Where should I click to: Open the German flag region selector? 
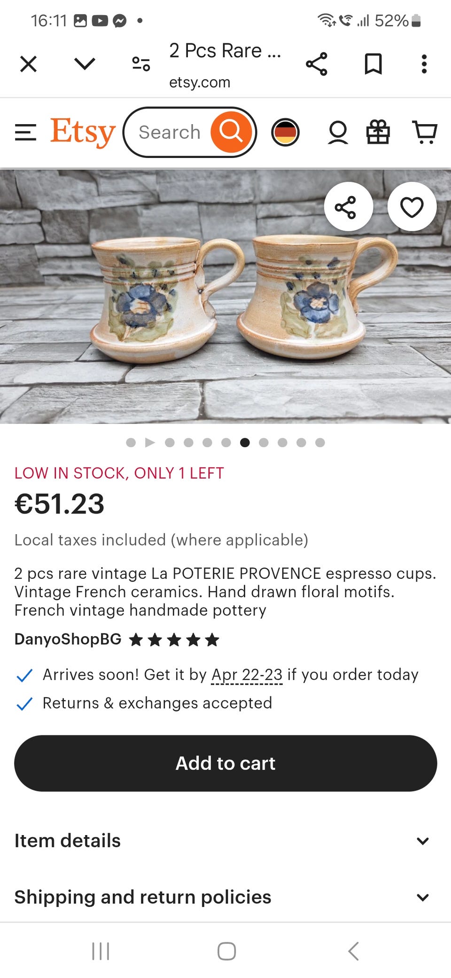(285, 132)
